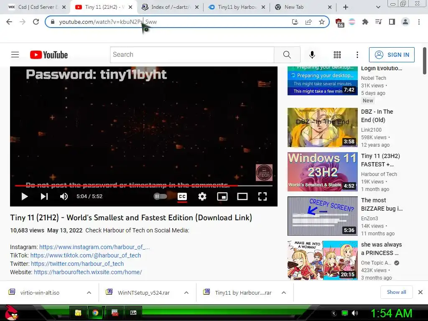The width and height of the screenshot is (428, 321).
Task: Open the Twitter harbour_of_tech link
Action: [77, 264]
